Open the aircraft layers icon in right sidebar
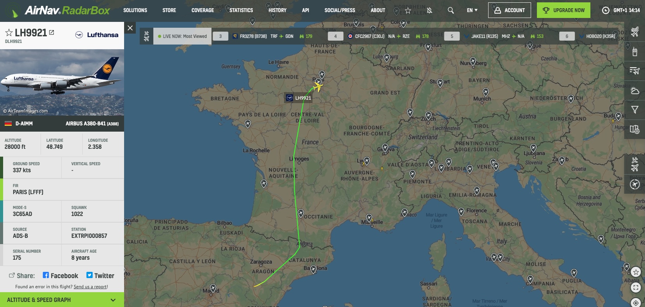Screen dimensions: 645x307 click(635, 31)
